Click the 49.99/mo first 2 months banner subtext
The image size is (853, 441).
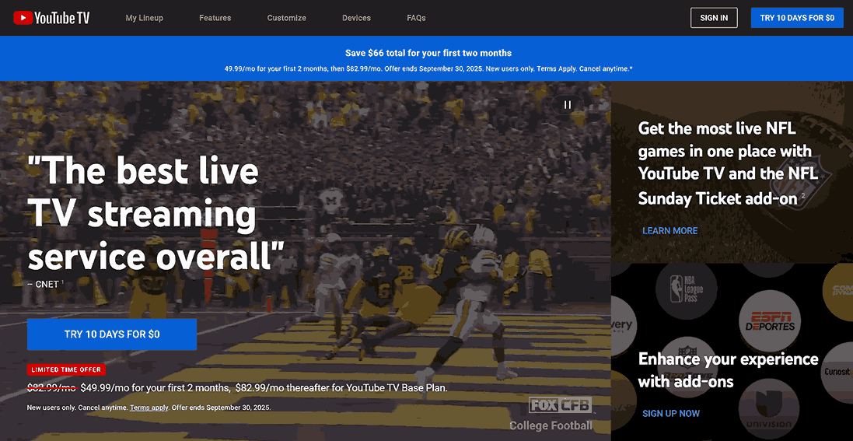pos(428,69)
